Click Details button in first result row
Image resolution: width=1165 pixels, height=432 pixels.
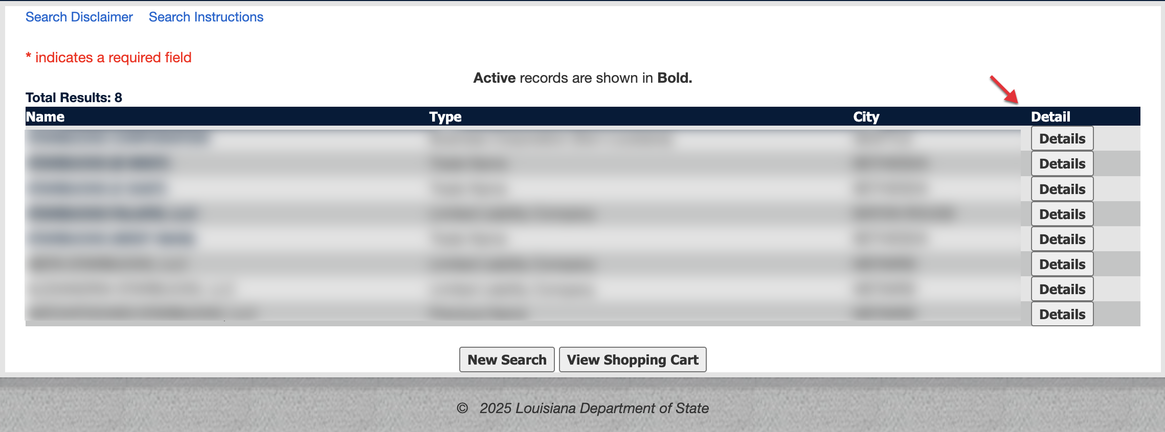pos(1062,139)
